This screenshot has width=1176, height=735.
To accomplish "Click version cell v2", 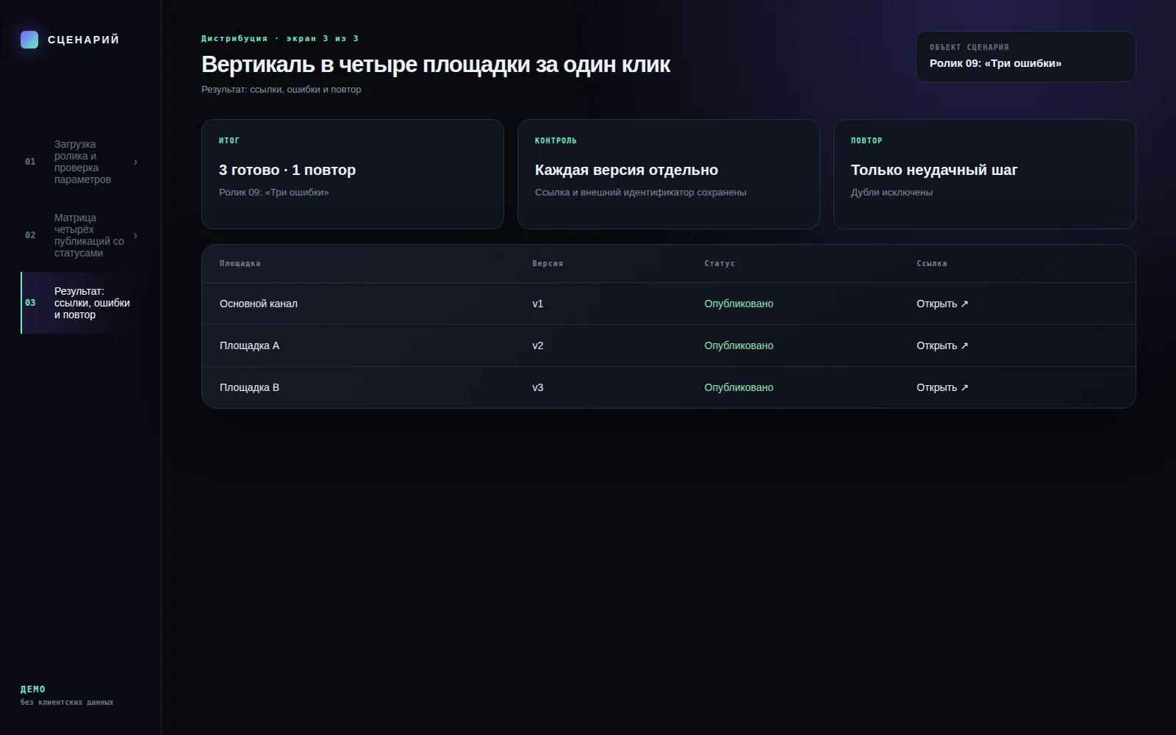I will (x=538, y=345).
